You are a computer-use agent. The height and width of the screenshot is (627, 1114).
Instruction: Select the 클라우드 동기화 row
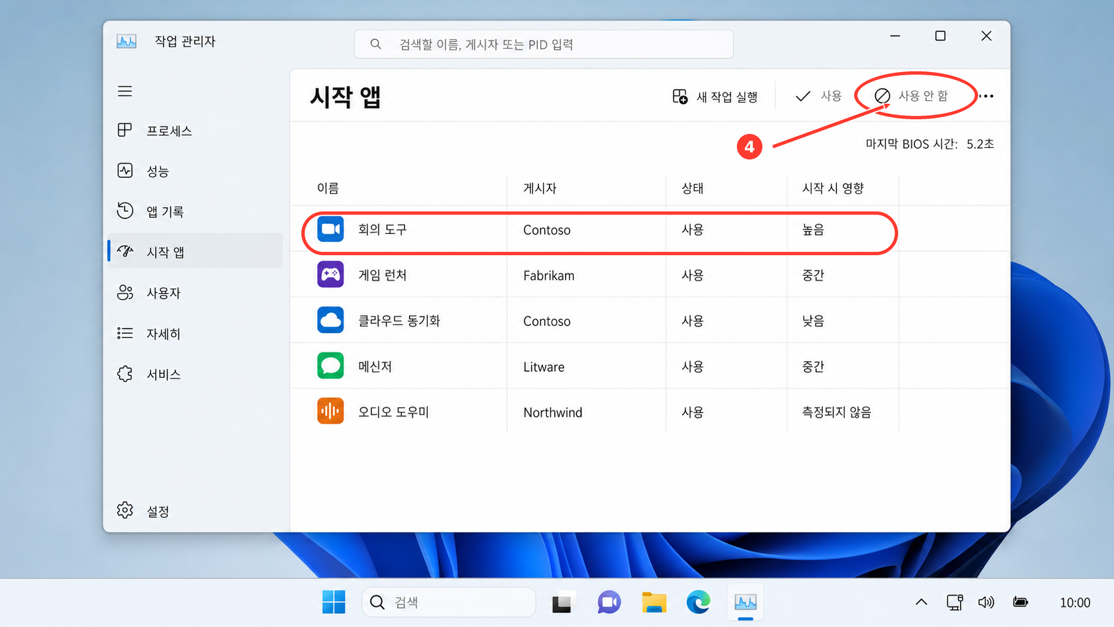pyautogui.click(x=650, y=320)
